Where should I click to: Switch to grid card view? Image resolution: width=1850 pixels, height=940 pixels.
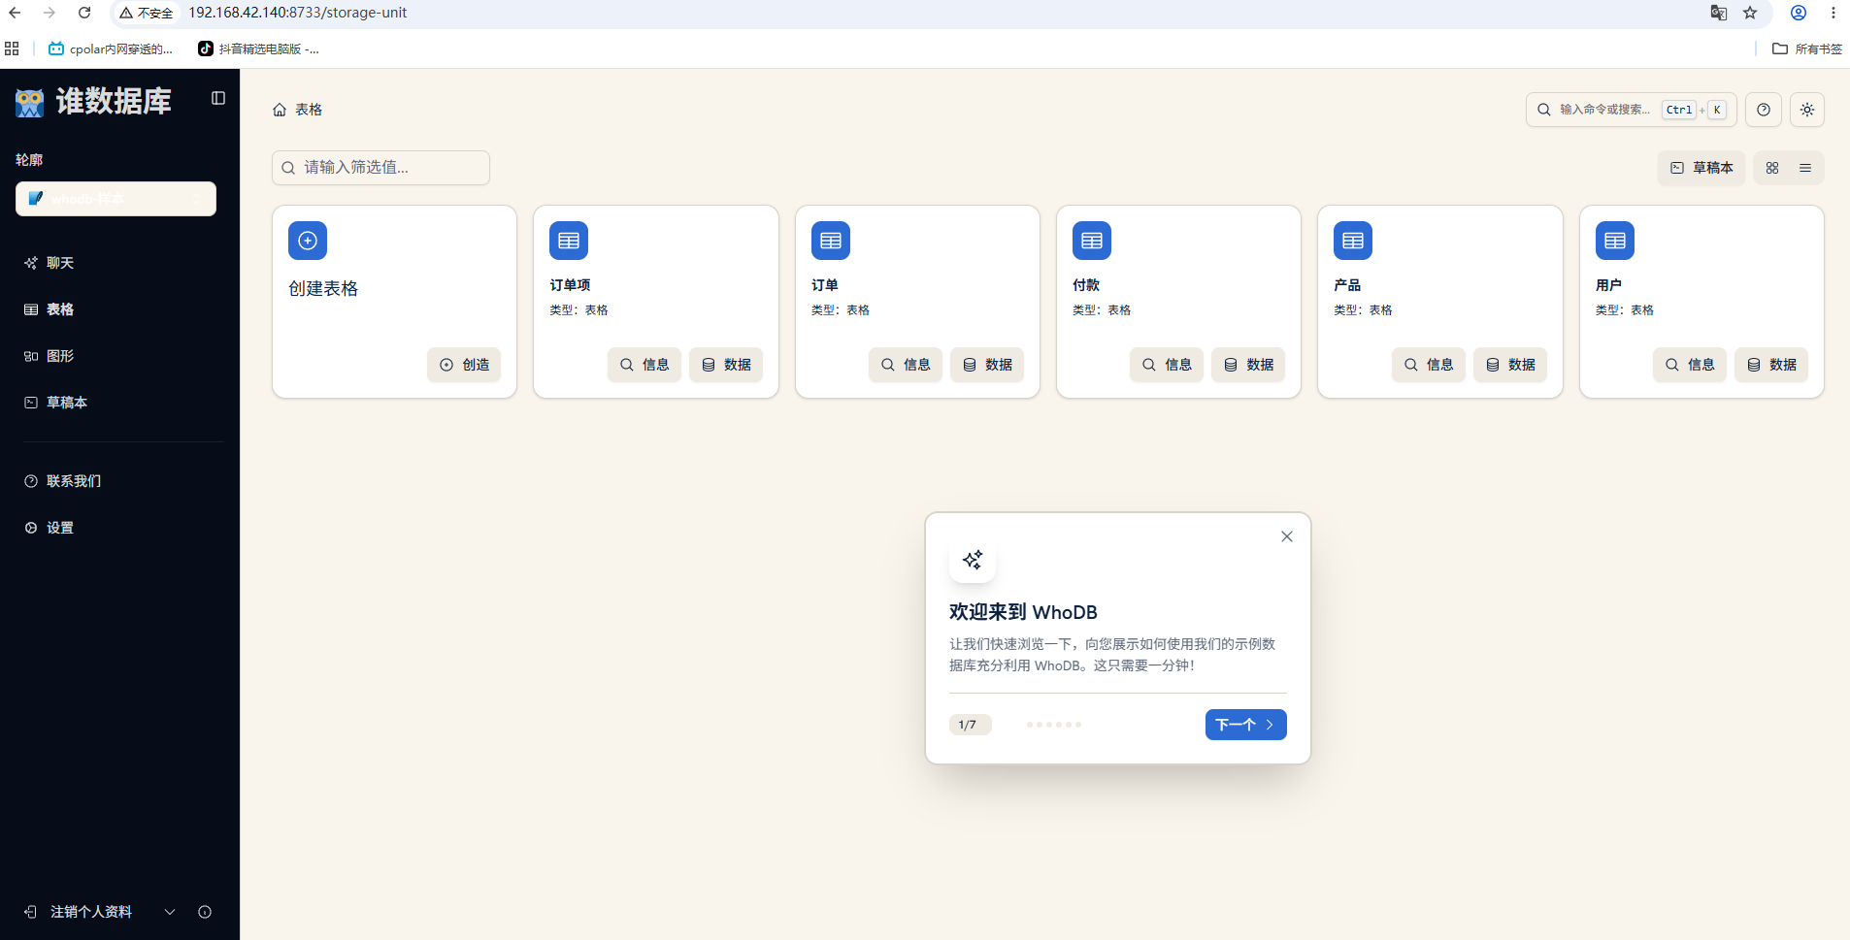[1772, 168]
